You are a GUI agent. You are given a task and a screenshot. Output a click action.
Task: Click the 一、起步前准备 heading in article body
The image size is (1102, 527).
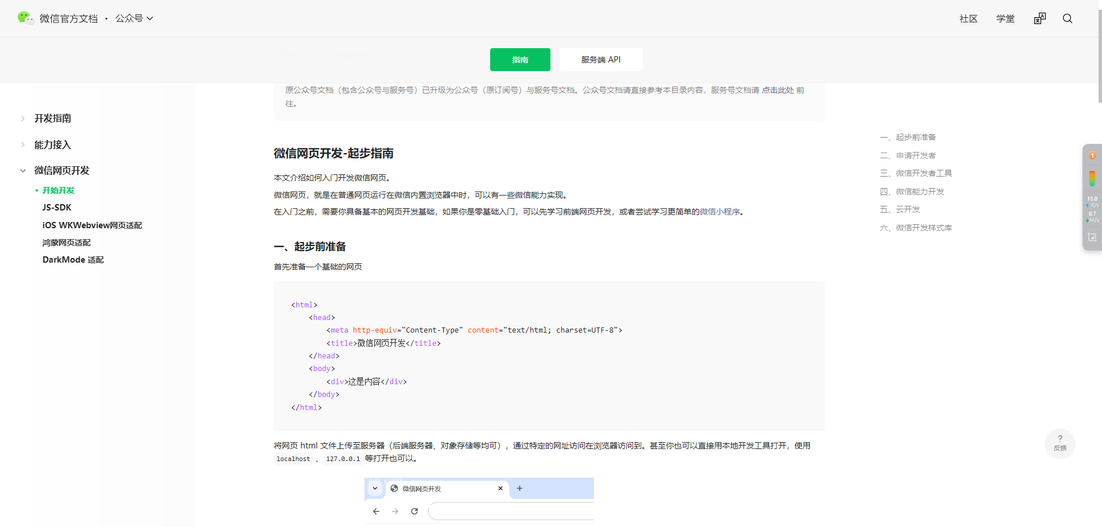(310, 247)
